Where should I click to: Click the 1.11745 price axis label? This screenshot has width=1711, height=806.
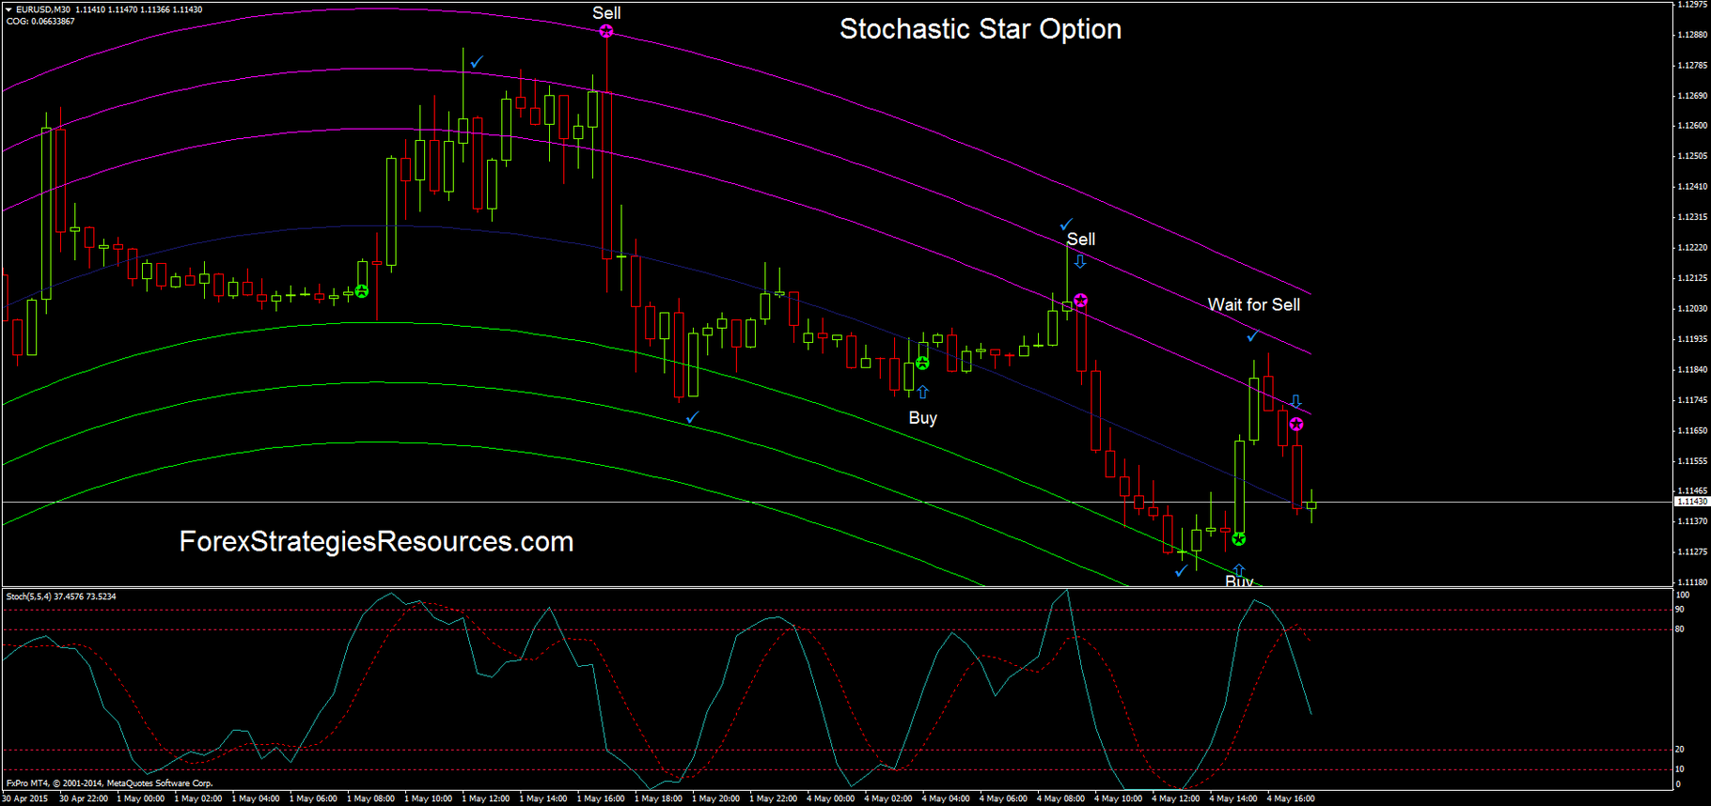[x=1692, y=400]
